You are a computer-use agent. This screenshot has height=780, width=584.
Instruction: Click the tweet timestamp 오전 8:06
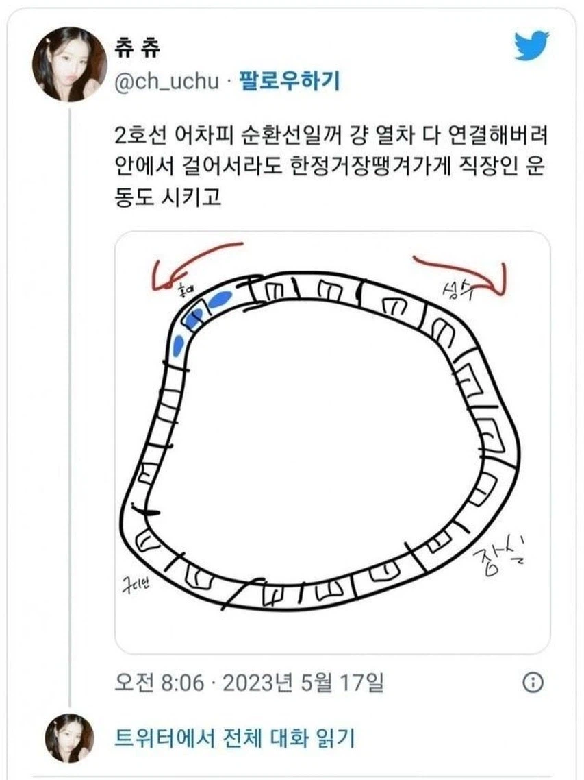click(163, 681)
